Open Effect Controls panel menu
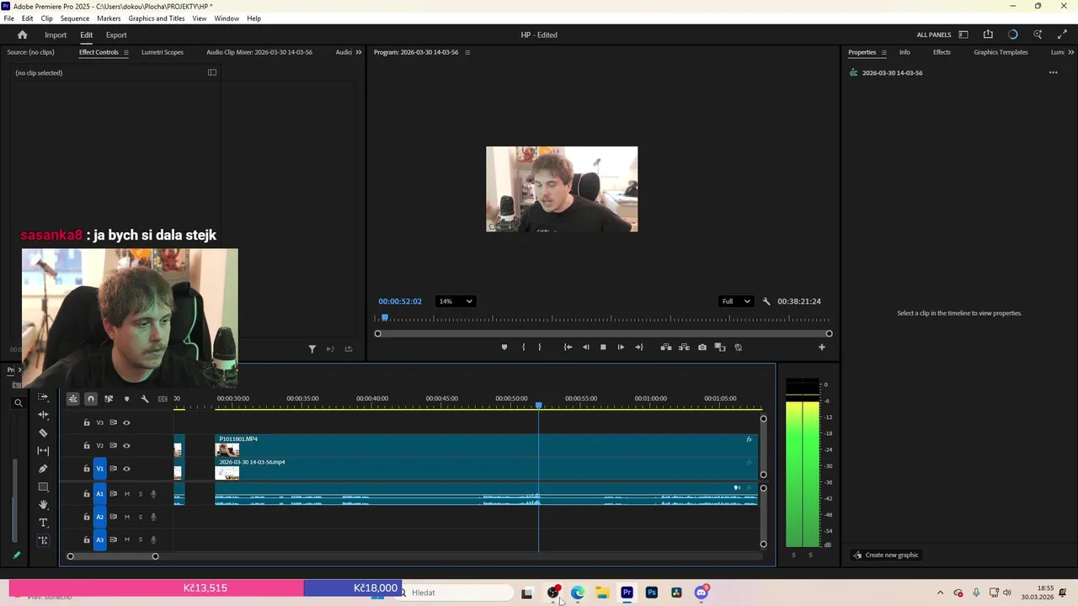 [126, 52]
